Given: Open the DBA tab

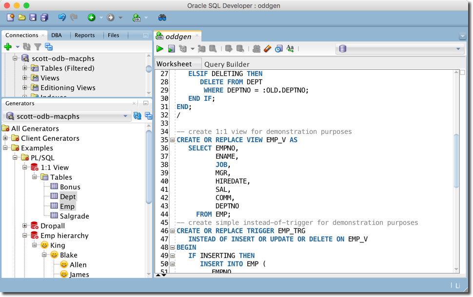Looking at the screenshot, I should (57, 35).
